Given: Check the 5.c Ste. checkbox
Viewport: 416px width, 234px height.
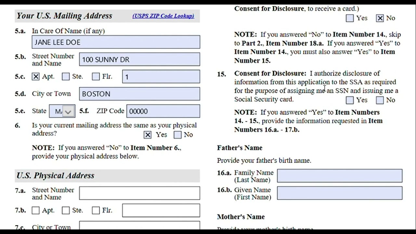Looking at the screenshot, I should 66,77.
